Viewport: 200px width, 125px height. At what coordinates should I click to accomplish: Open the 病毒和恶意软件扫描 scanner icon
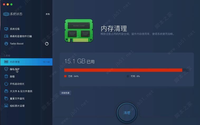click(x=6, y=36)
